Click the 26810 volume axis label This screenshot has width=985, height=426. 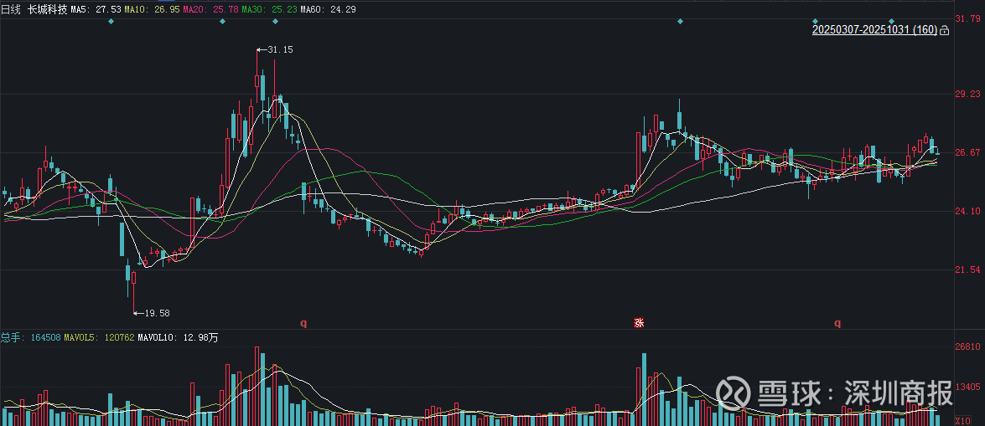click(x=967, y=346)
